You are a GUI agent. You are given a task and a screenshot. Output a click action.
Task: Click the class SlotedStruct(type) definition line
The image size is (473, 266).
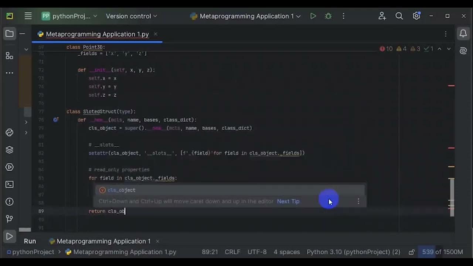(101, 112)
